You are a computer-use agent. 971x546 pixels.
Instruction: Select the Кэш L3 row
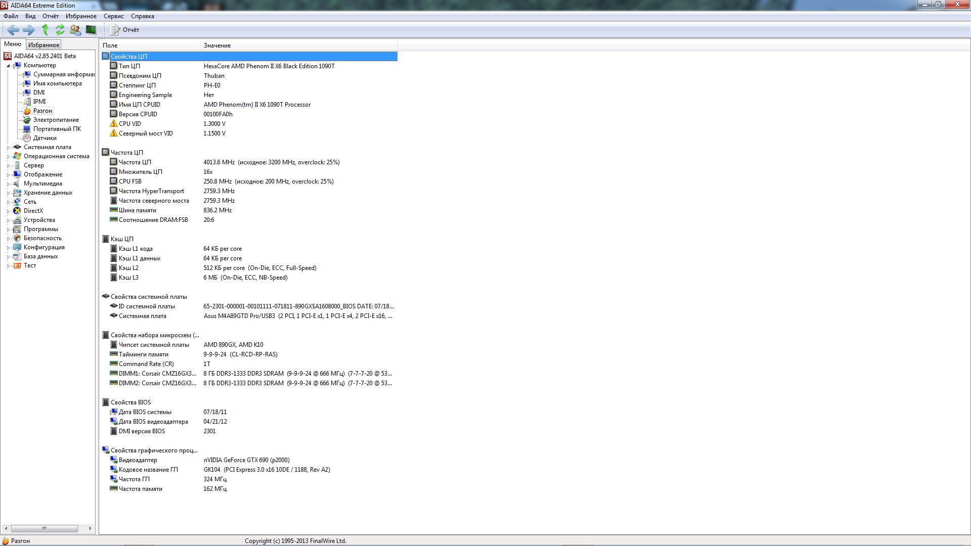pyautogui.click(x=249, y=278)
